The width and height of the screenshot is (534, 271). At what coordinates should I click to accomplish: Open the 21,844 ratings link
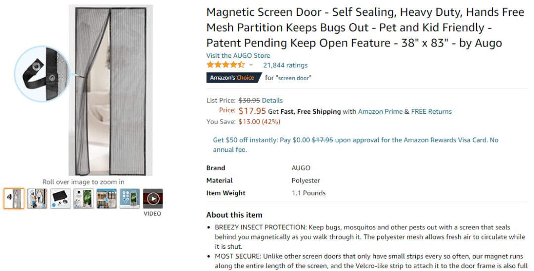pos(285,65)
